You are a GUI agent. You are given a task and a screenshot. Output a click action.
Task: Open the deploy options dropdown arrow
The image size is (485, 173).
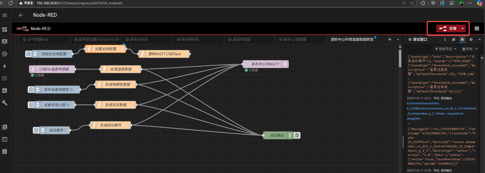463,28
